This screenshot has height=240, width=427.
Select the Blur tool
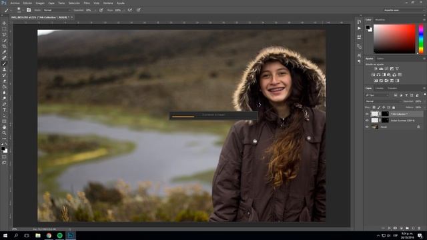click(4, 93)
